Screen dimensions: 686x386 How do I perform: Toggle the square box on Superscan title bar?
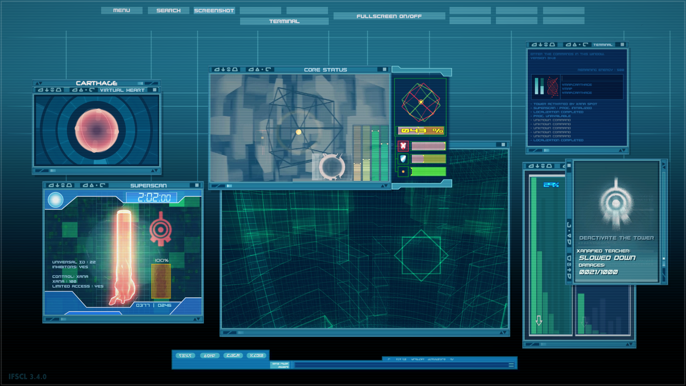pyautogui.click(x=197, y=185)
